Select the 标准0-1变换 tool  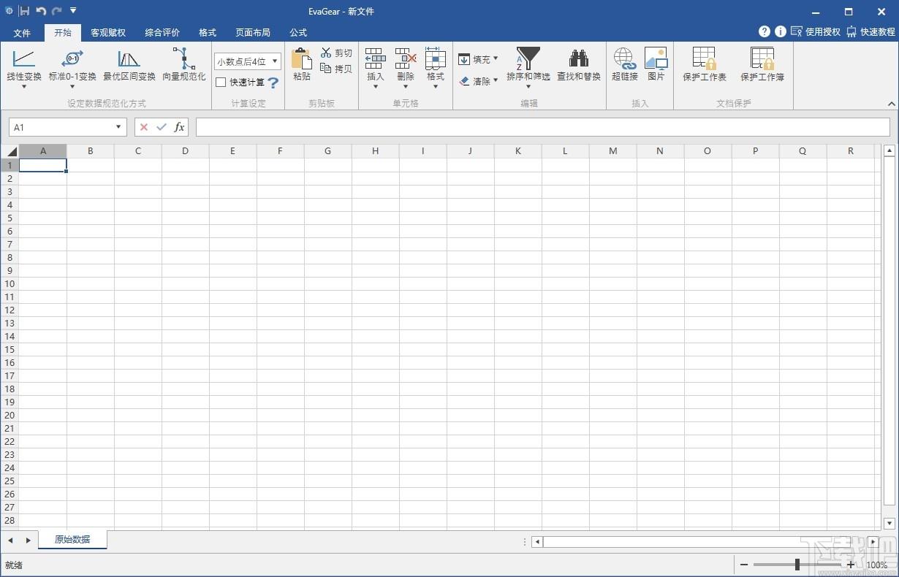pyautogui.click(x=72, y=67)
